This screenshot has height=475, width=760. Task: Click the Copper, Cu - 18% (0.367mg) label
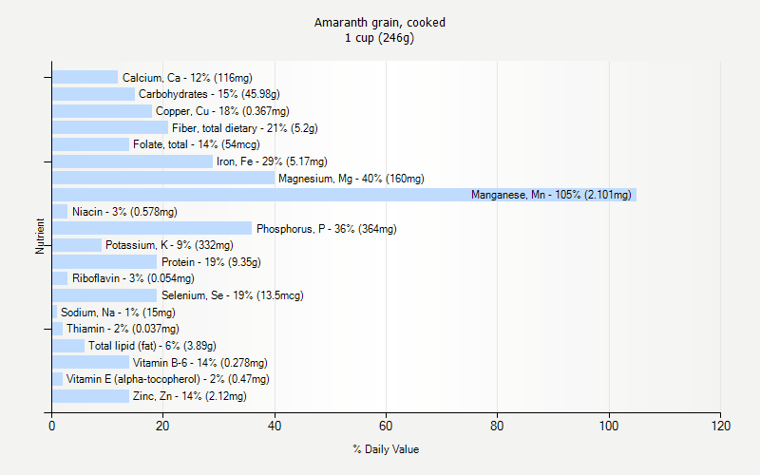[x=222, y=111]
